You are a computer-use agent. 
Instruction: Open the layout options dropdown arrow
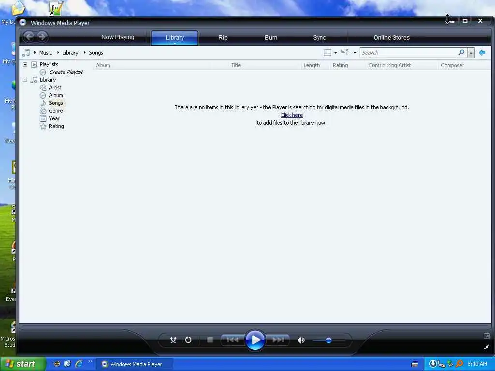coord(335,53)
